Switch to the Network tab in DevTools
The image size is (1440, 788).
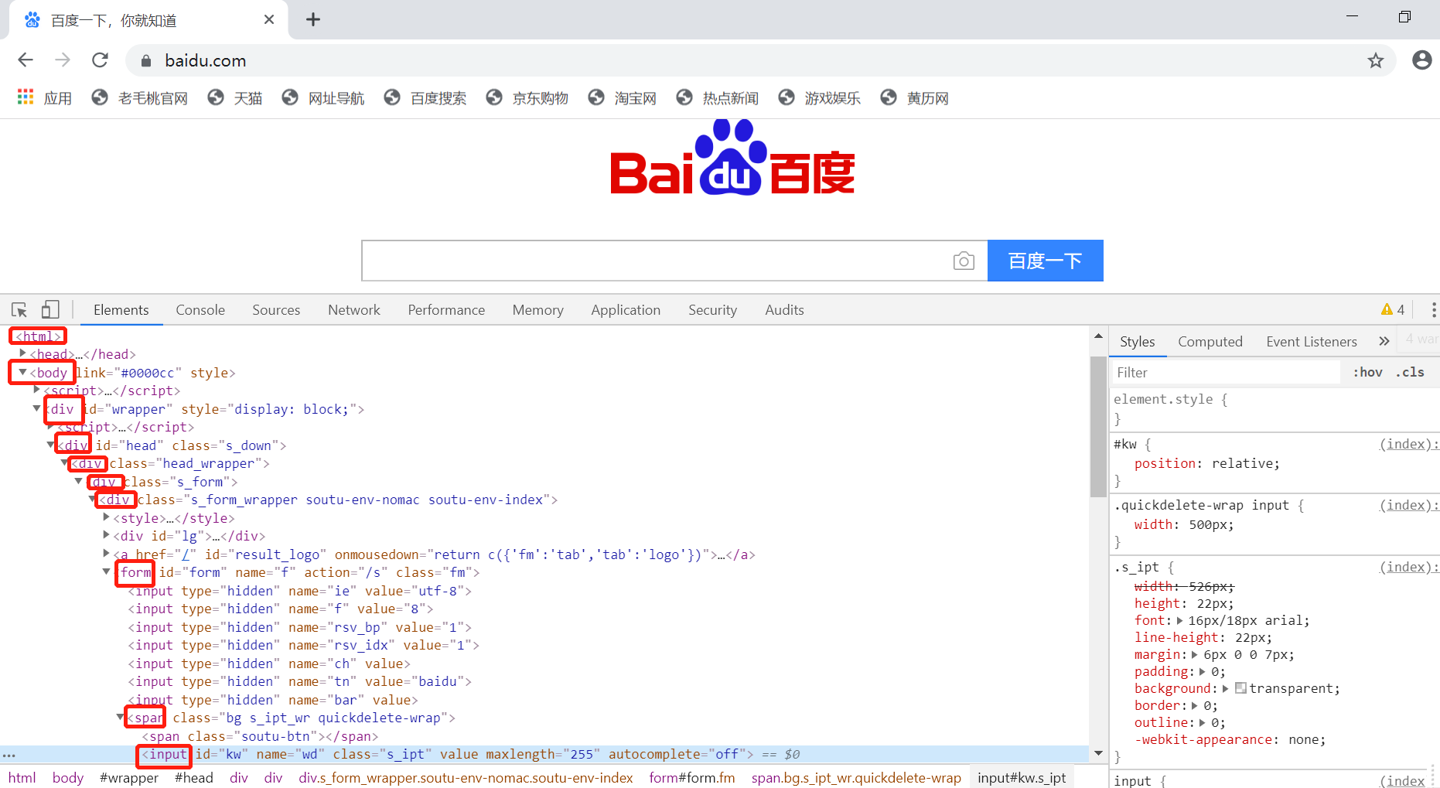coord(353,309)
